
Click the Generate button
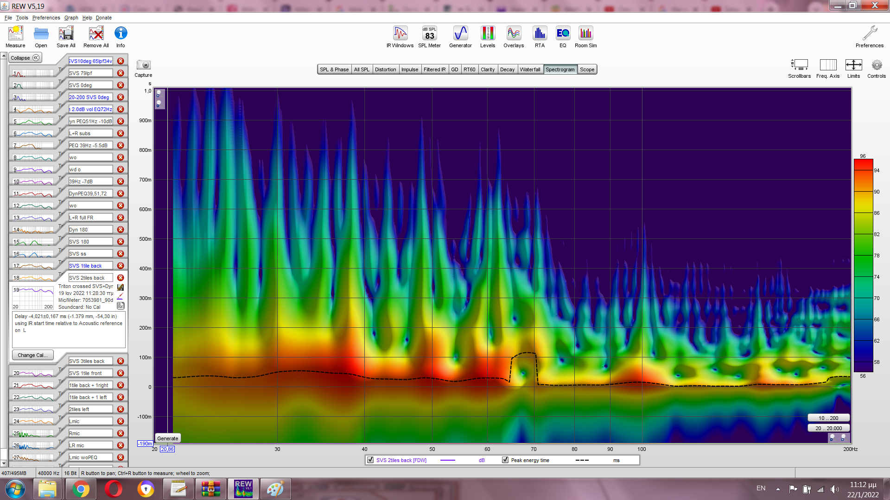[167, 438]
